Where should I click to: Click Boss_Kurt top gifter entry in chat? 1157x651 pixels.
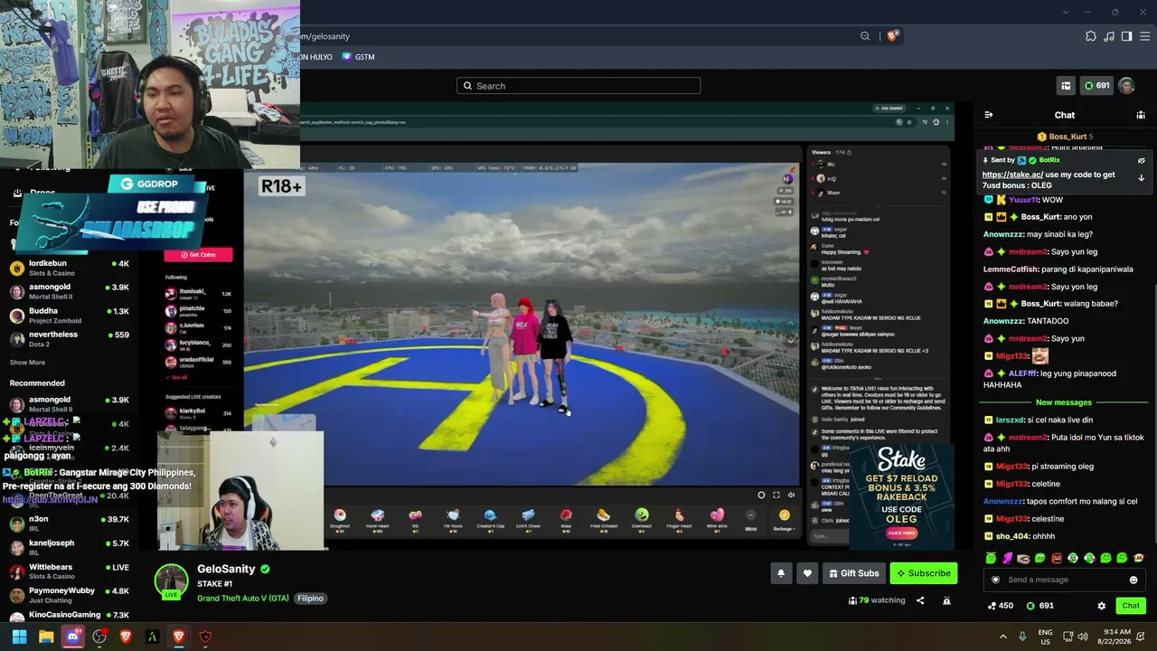[x=1065, y=137]
